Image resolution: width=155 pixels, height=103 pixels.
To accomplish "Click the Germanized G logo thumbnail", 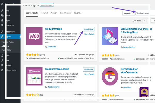I will pyautogui.click(x=110, y=76).
